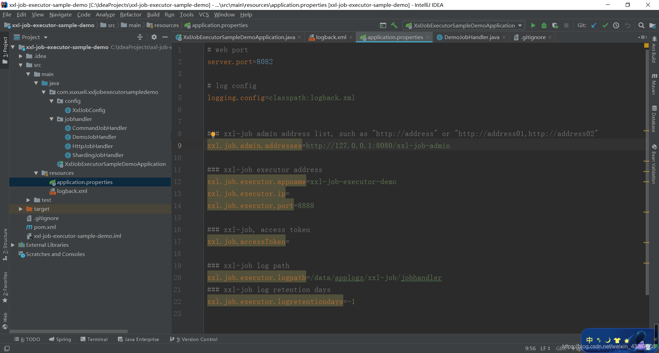Click xxl-job-executor-sample-demo breadcrumb
659x353 pixels.
click(49, 25)
